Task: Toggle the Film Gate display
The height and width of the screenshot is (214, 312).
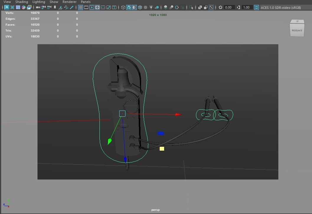Action: tap(86, 7)
